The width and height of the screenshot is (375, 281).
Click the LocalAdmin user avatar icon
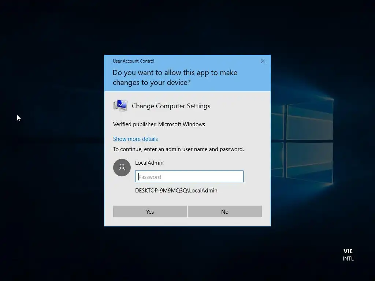(x=122, y=168)
